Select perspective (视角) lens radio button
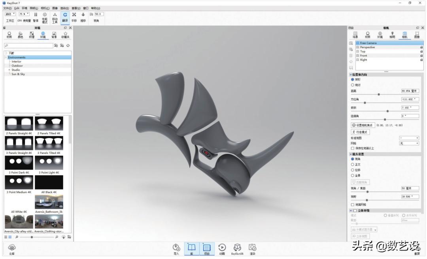This screenshot has height=259, width=427. point(352,159)
